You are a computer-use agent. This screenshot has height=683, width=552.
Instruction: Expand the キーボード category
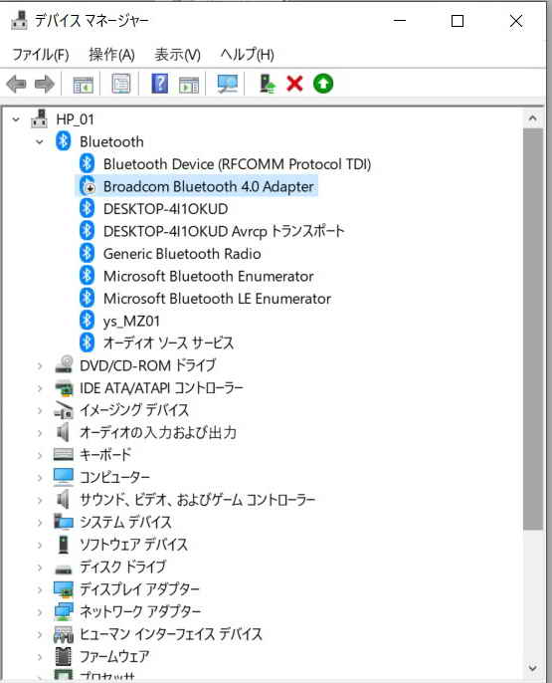[x=40, y=455]
